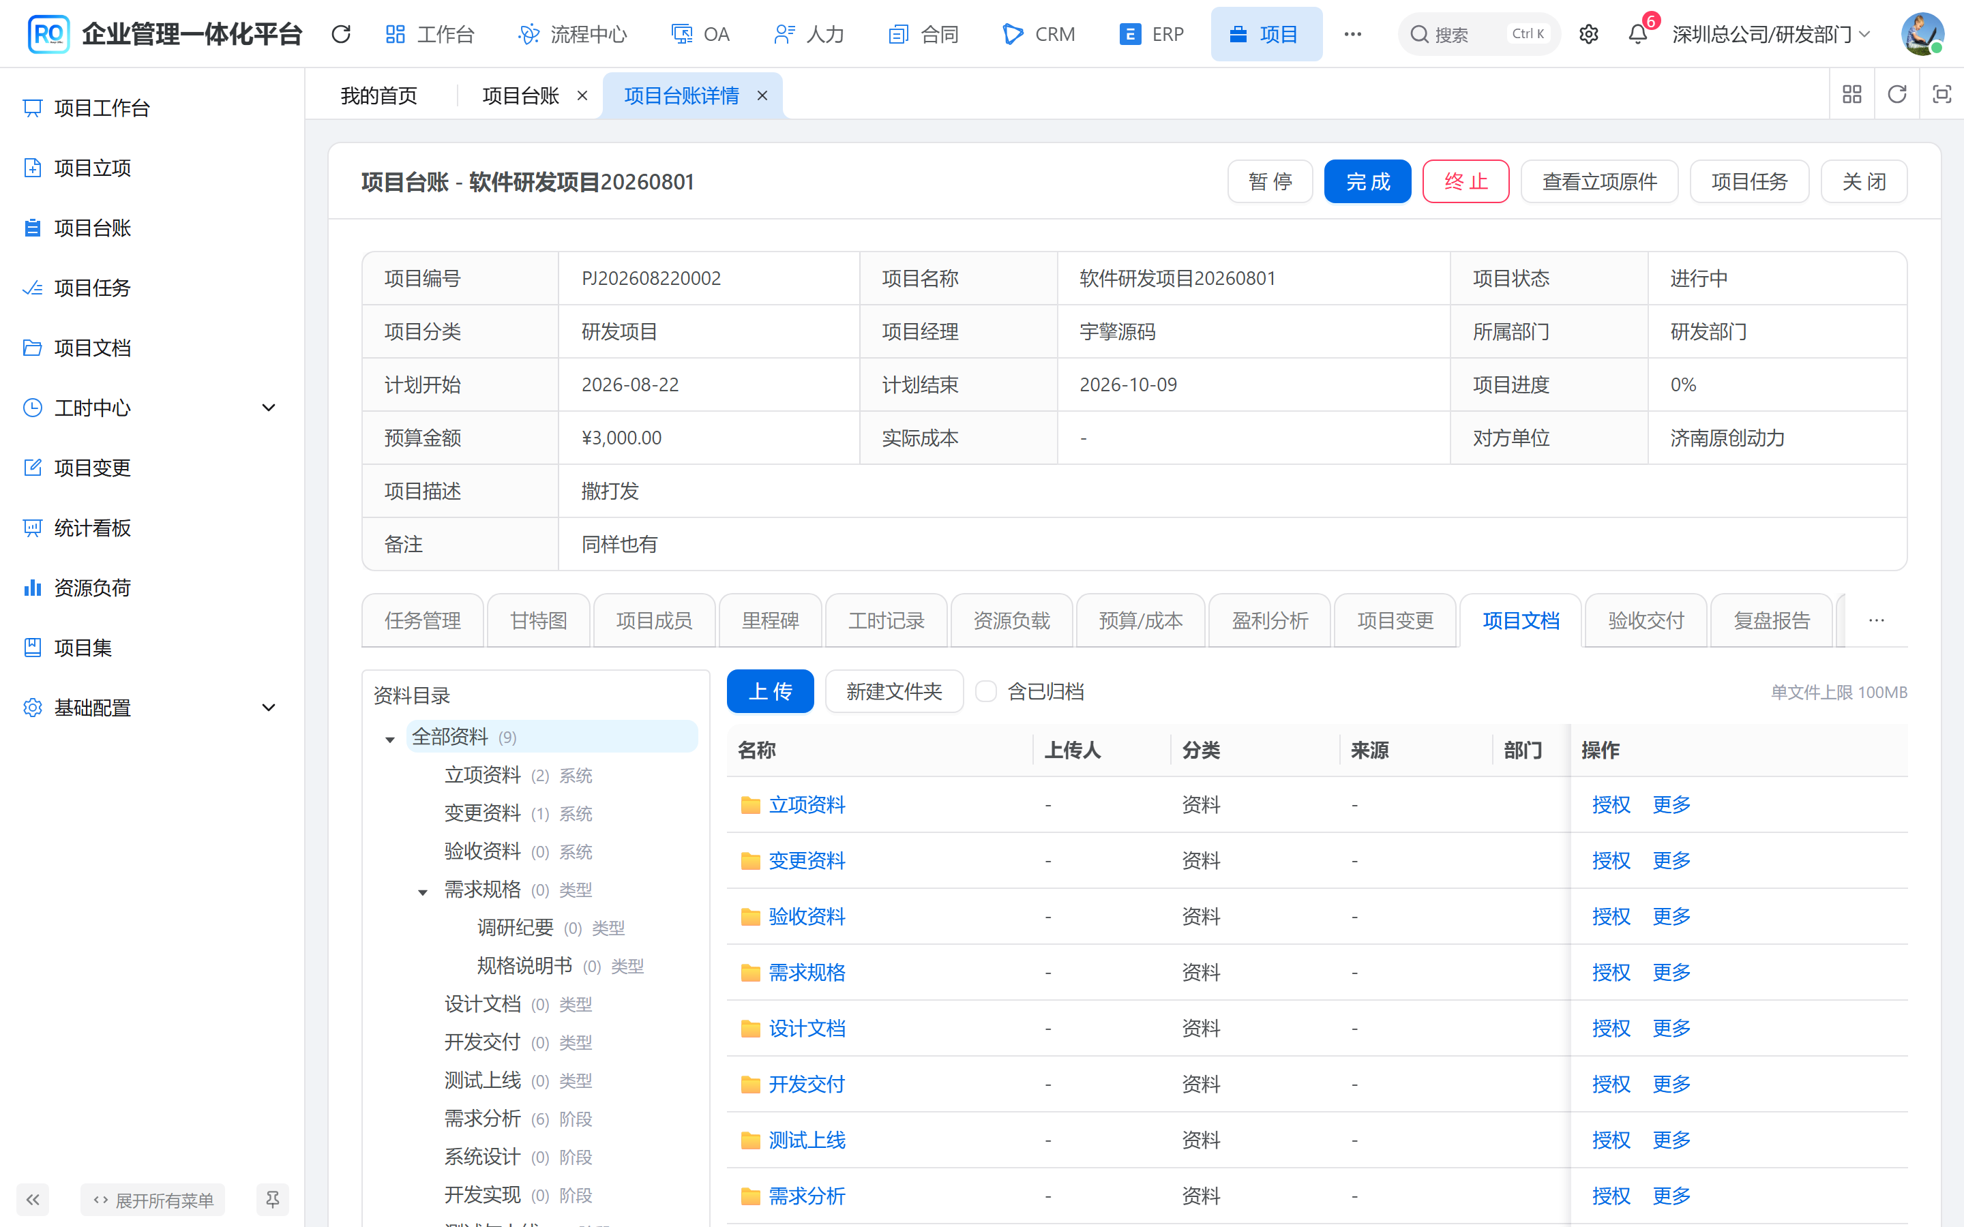Collapse sidebar using the double-arrow icon
Image resolution: width=1964 pixels, height=1227 pixels.
pyautogui.click(x=33, y=1200)
